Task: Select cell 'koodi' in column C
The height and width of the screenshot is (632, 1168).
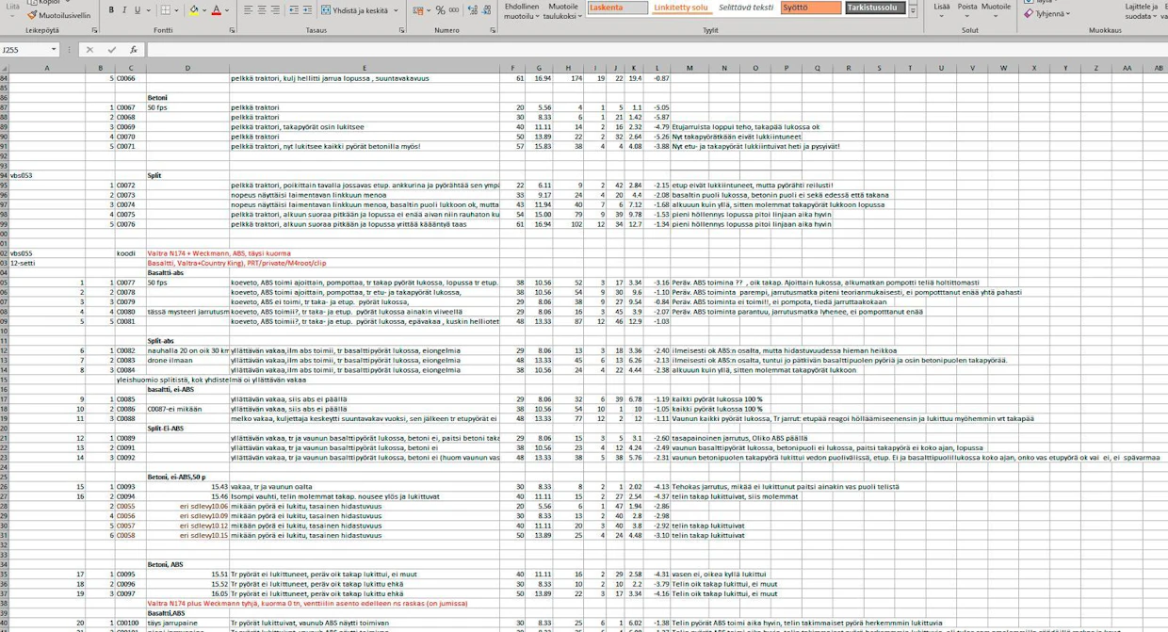Action: point(130,253)
